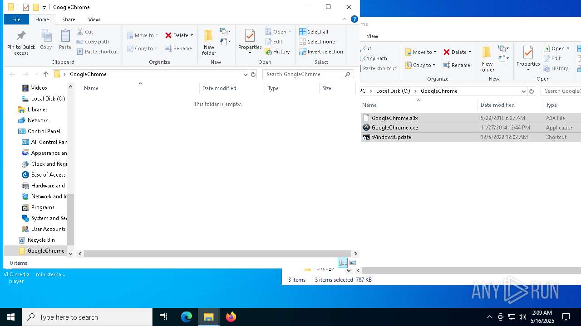Viewport: 581px width, 326px height.
Task: Switch to Large icons view in status bar
Action: [x=353, y=263]
